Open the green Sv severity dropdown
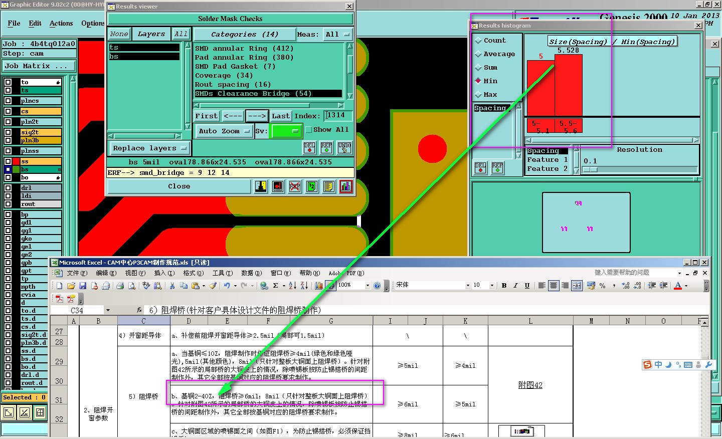Screen dimensions: 722x439 click(x=286, y=131)
